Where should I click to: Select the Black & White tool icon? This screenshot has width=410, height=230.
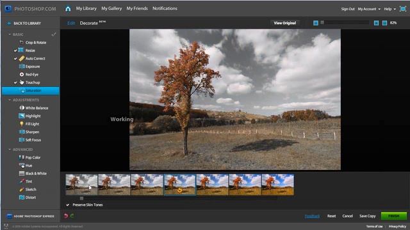point(22,173)
